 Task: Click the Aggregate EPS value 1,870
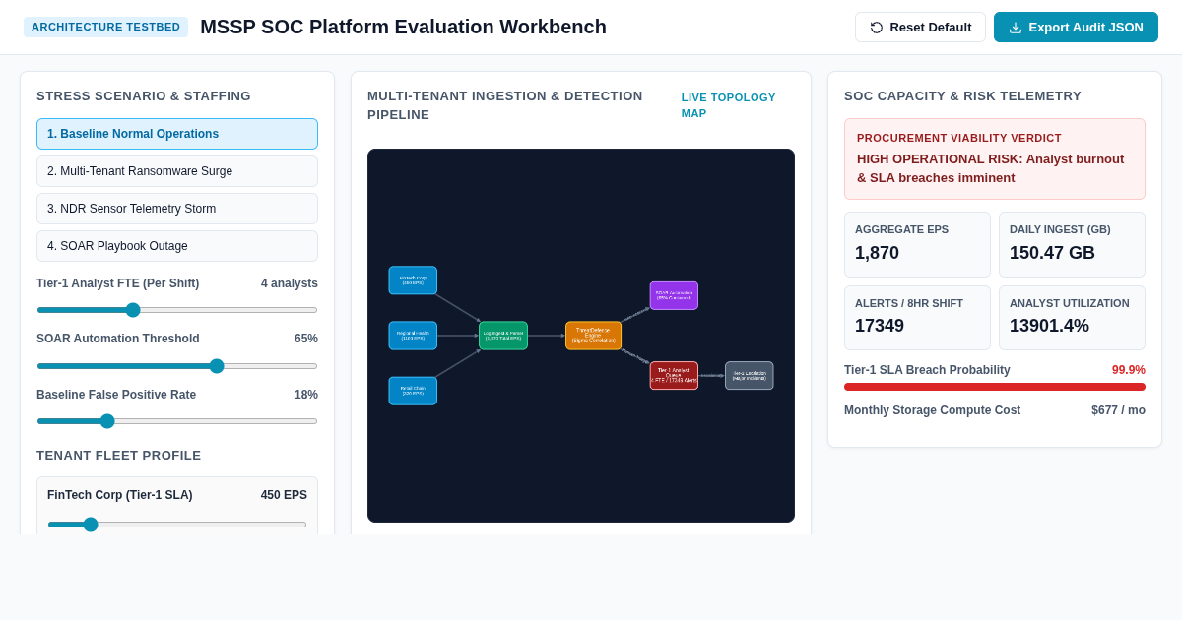click(877, 253)
